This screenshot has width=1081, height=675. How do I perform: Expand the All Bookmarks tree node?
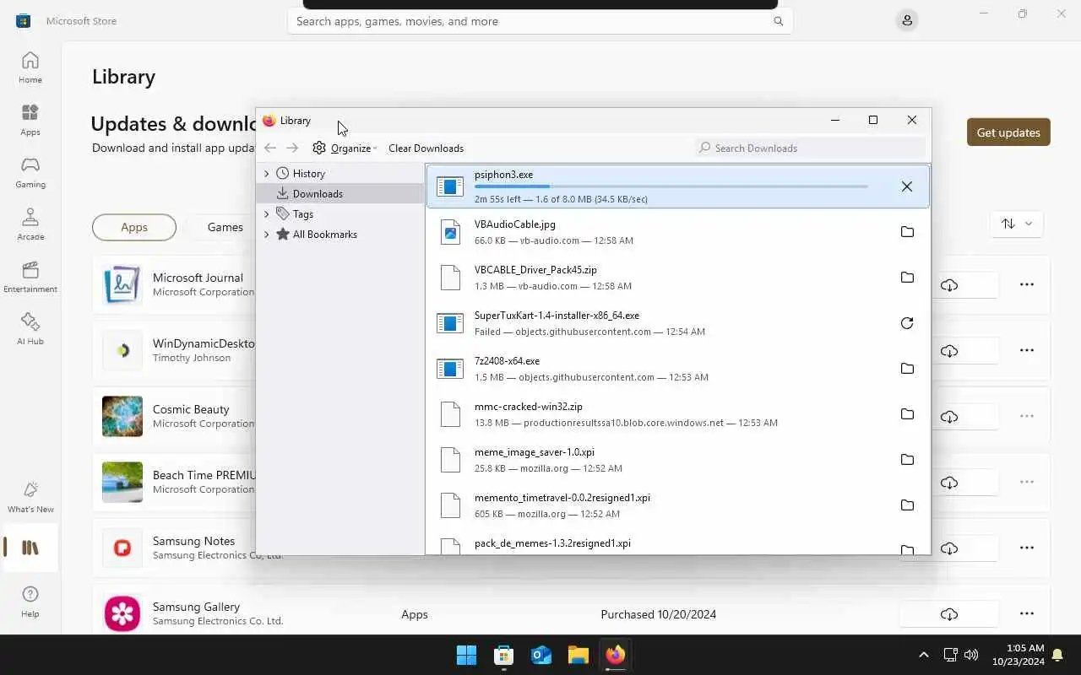(267, 235)
